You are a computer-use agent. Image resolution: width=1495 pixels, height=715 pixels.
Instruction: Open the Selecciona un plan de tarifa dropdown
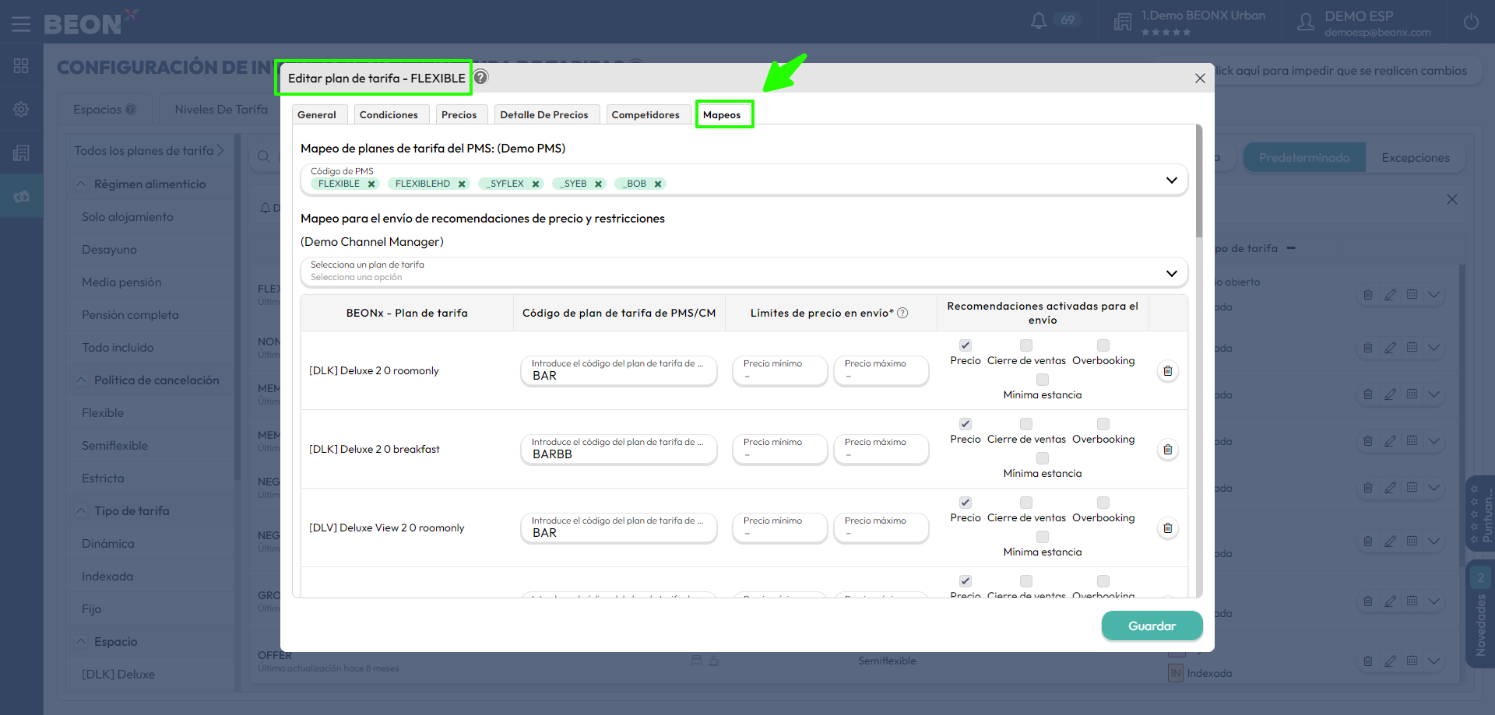(1171, 273)
